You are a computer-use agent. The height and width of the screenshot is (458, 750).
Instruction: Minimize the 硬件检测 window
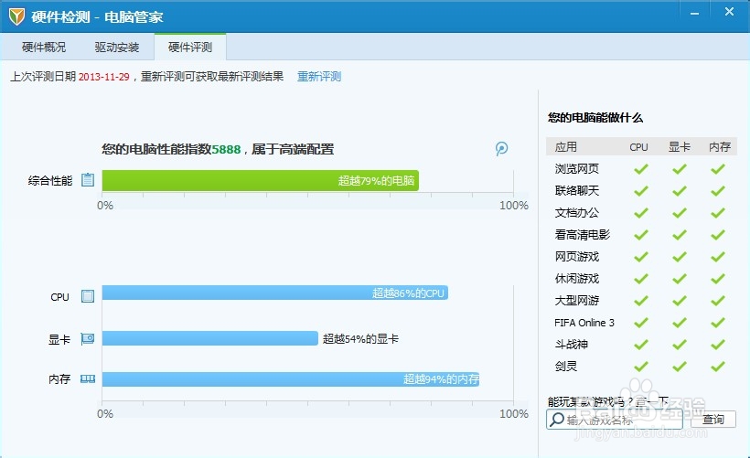694,14
